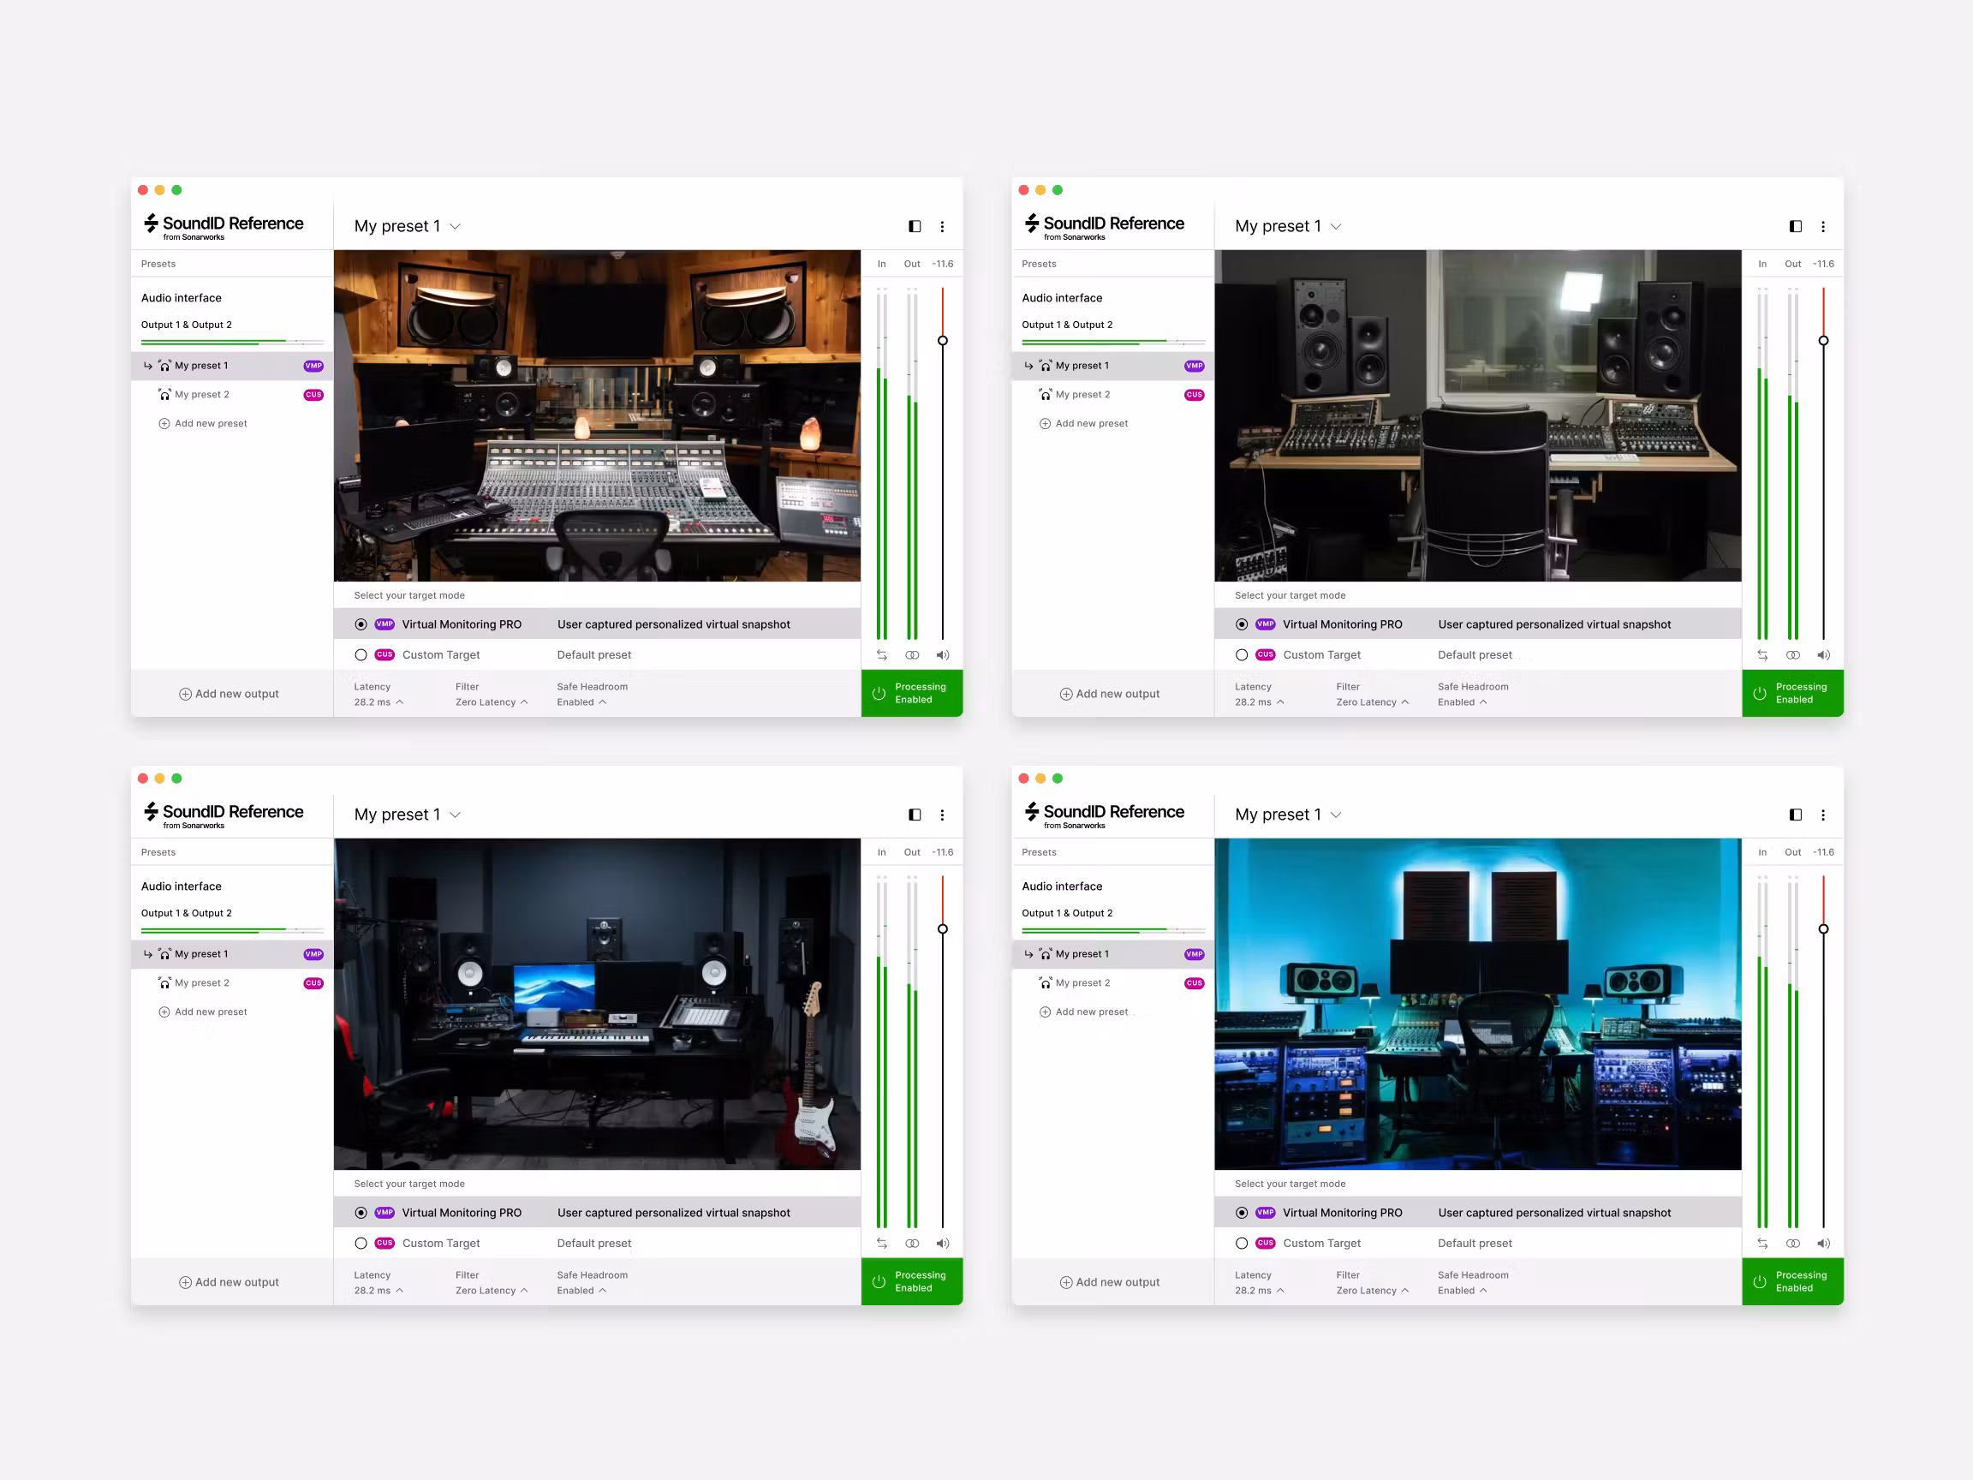
Task: Toggle Processing Enabled in top-left window
Action: (x=912, y=693)
